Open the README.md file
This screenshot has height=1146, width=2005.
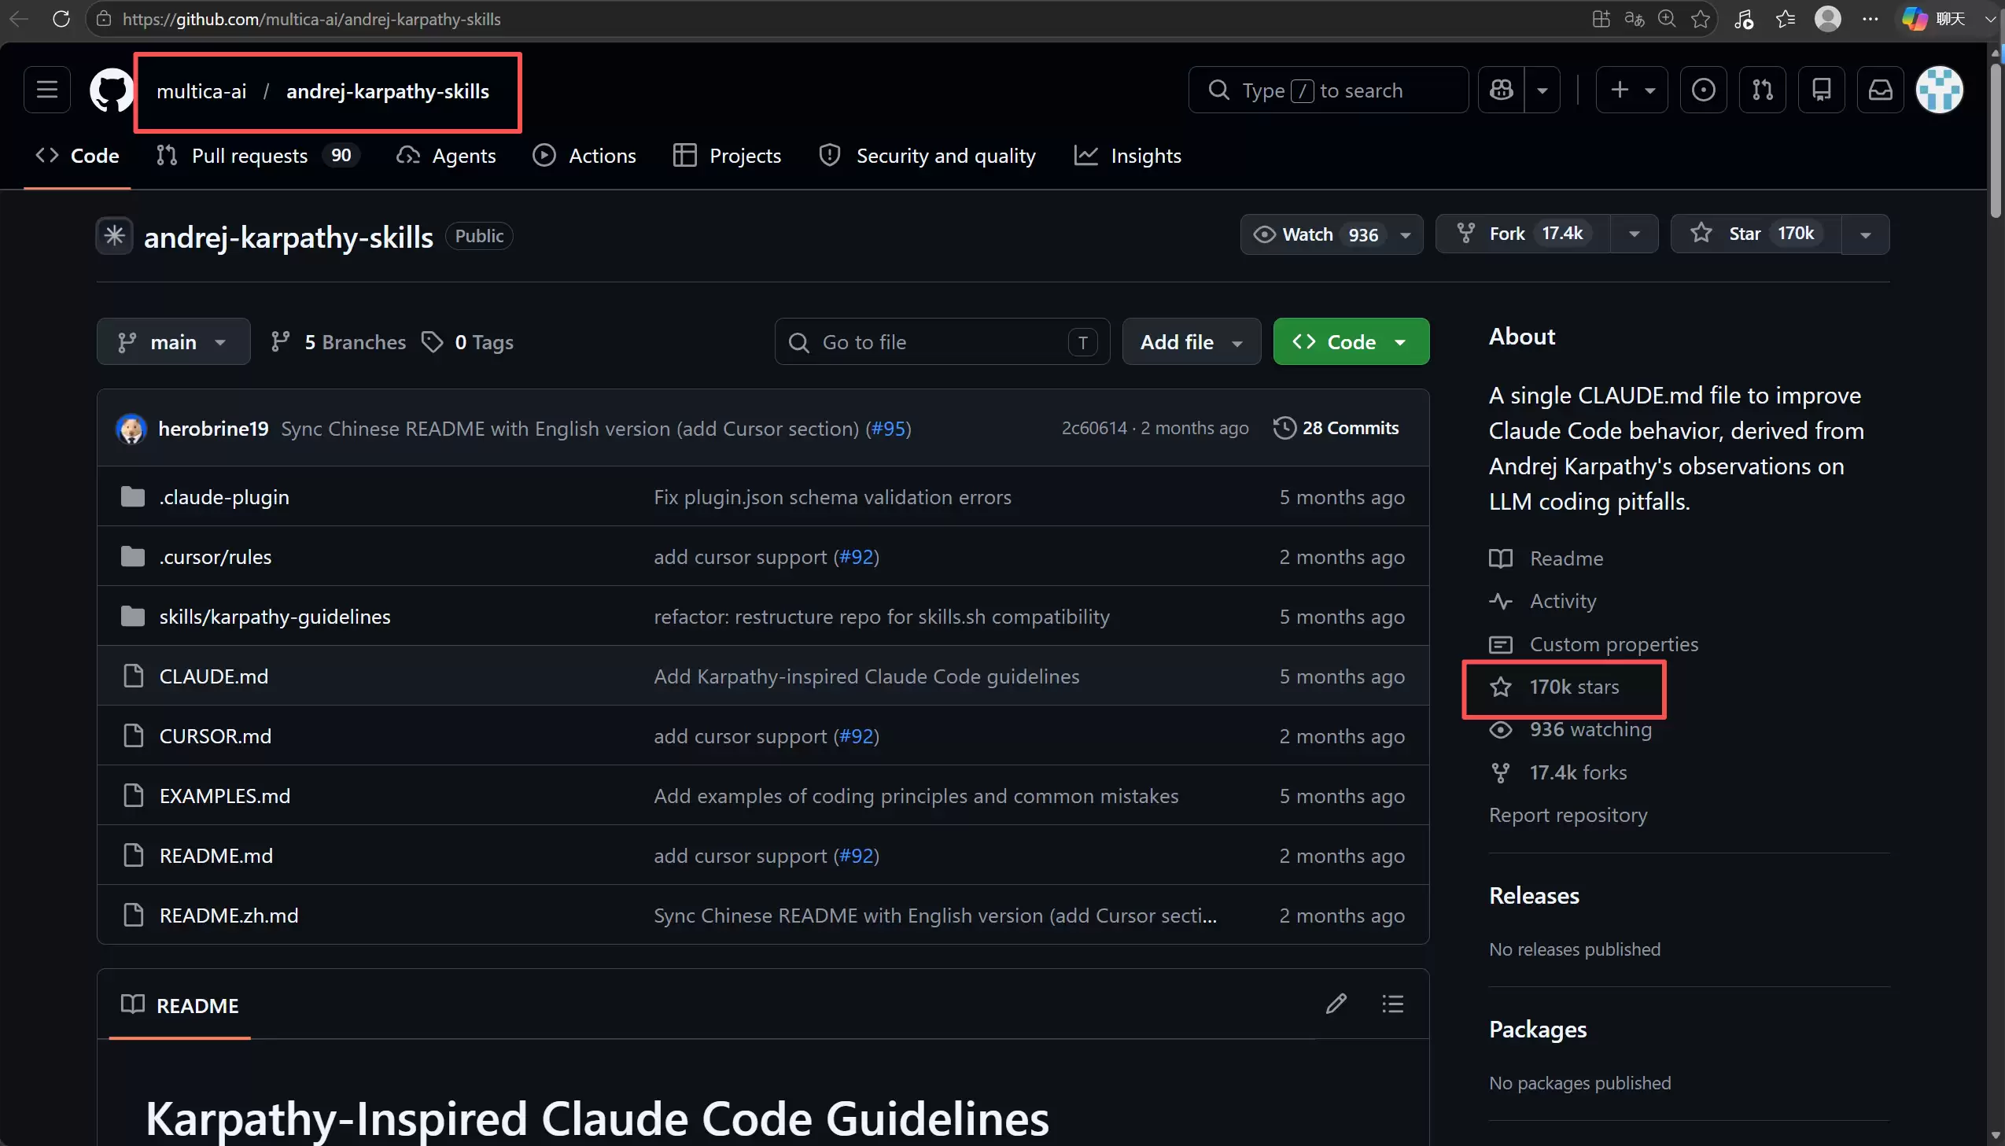[x=216, y=857]
